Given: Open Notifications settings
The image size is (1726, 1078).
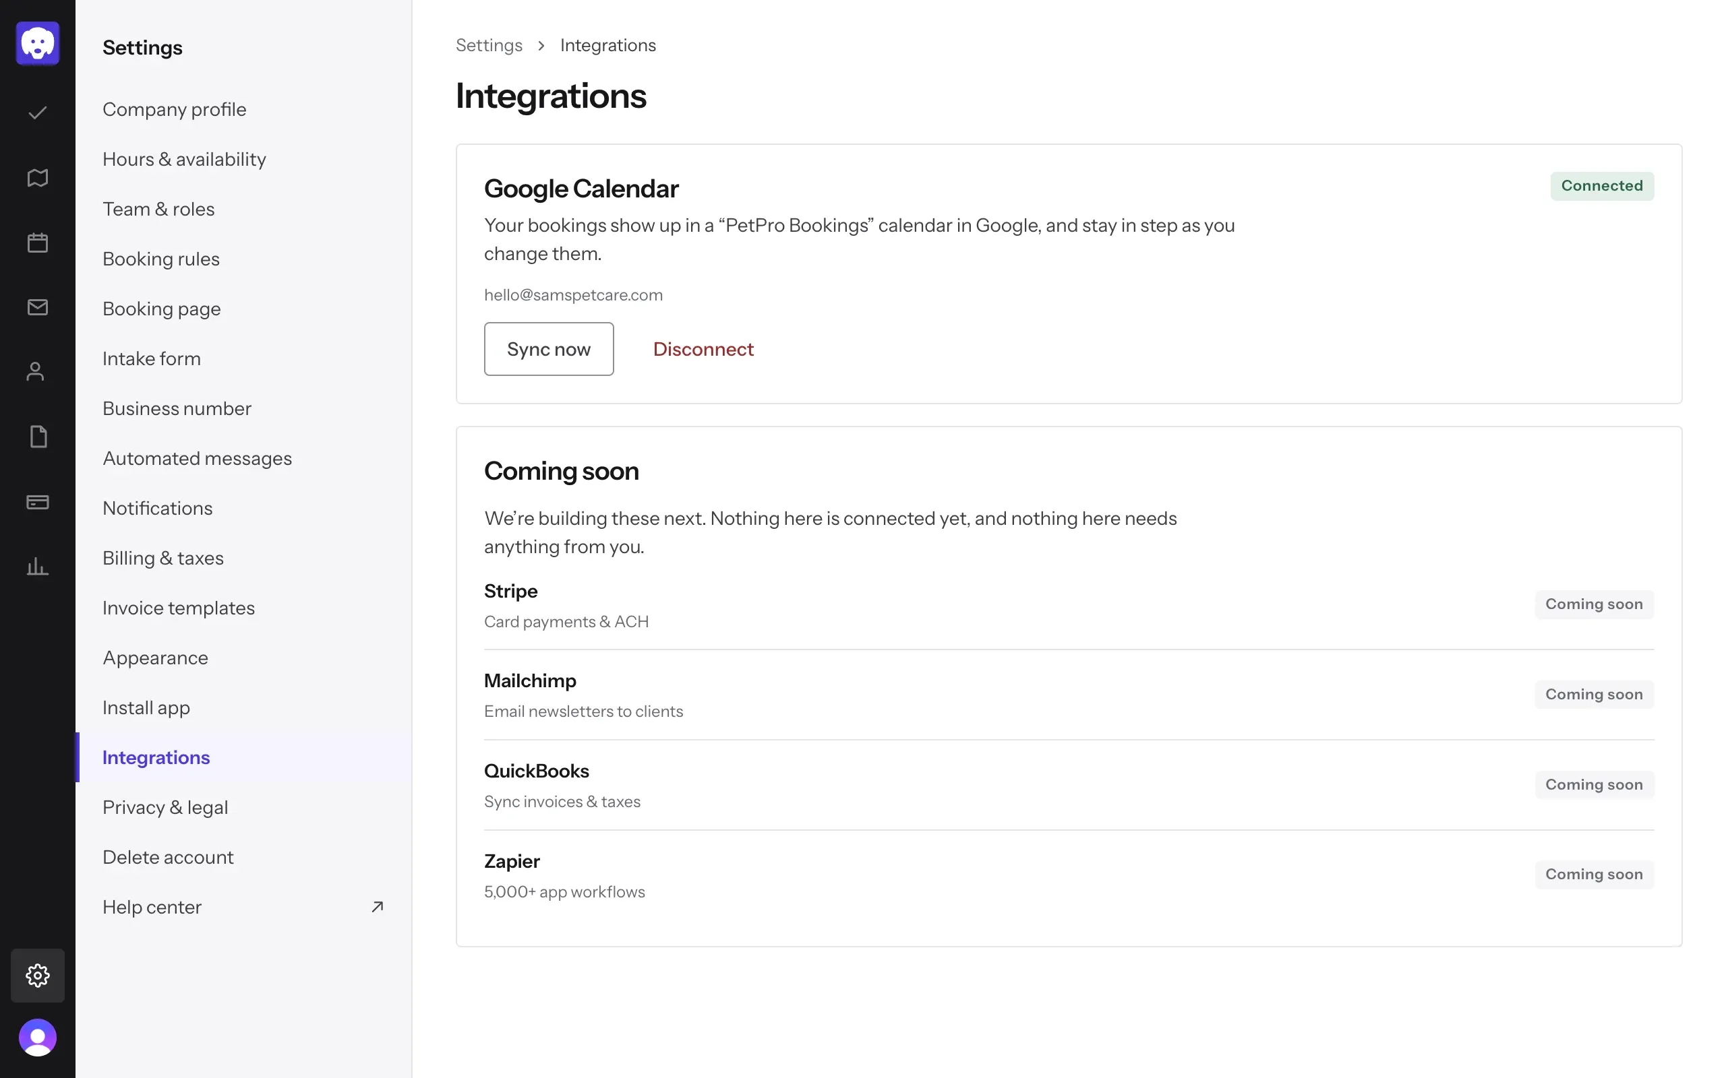Looking at the screenshot, I should pos(243,508).
